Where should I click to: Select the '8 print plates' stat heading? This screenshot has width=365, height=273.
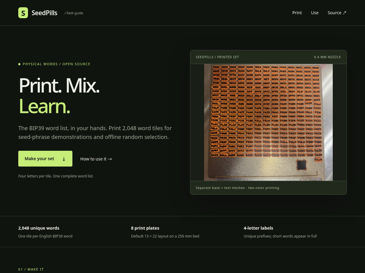(145, 228)
